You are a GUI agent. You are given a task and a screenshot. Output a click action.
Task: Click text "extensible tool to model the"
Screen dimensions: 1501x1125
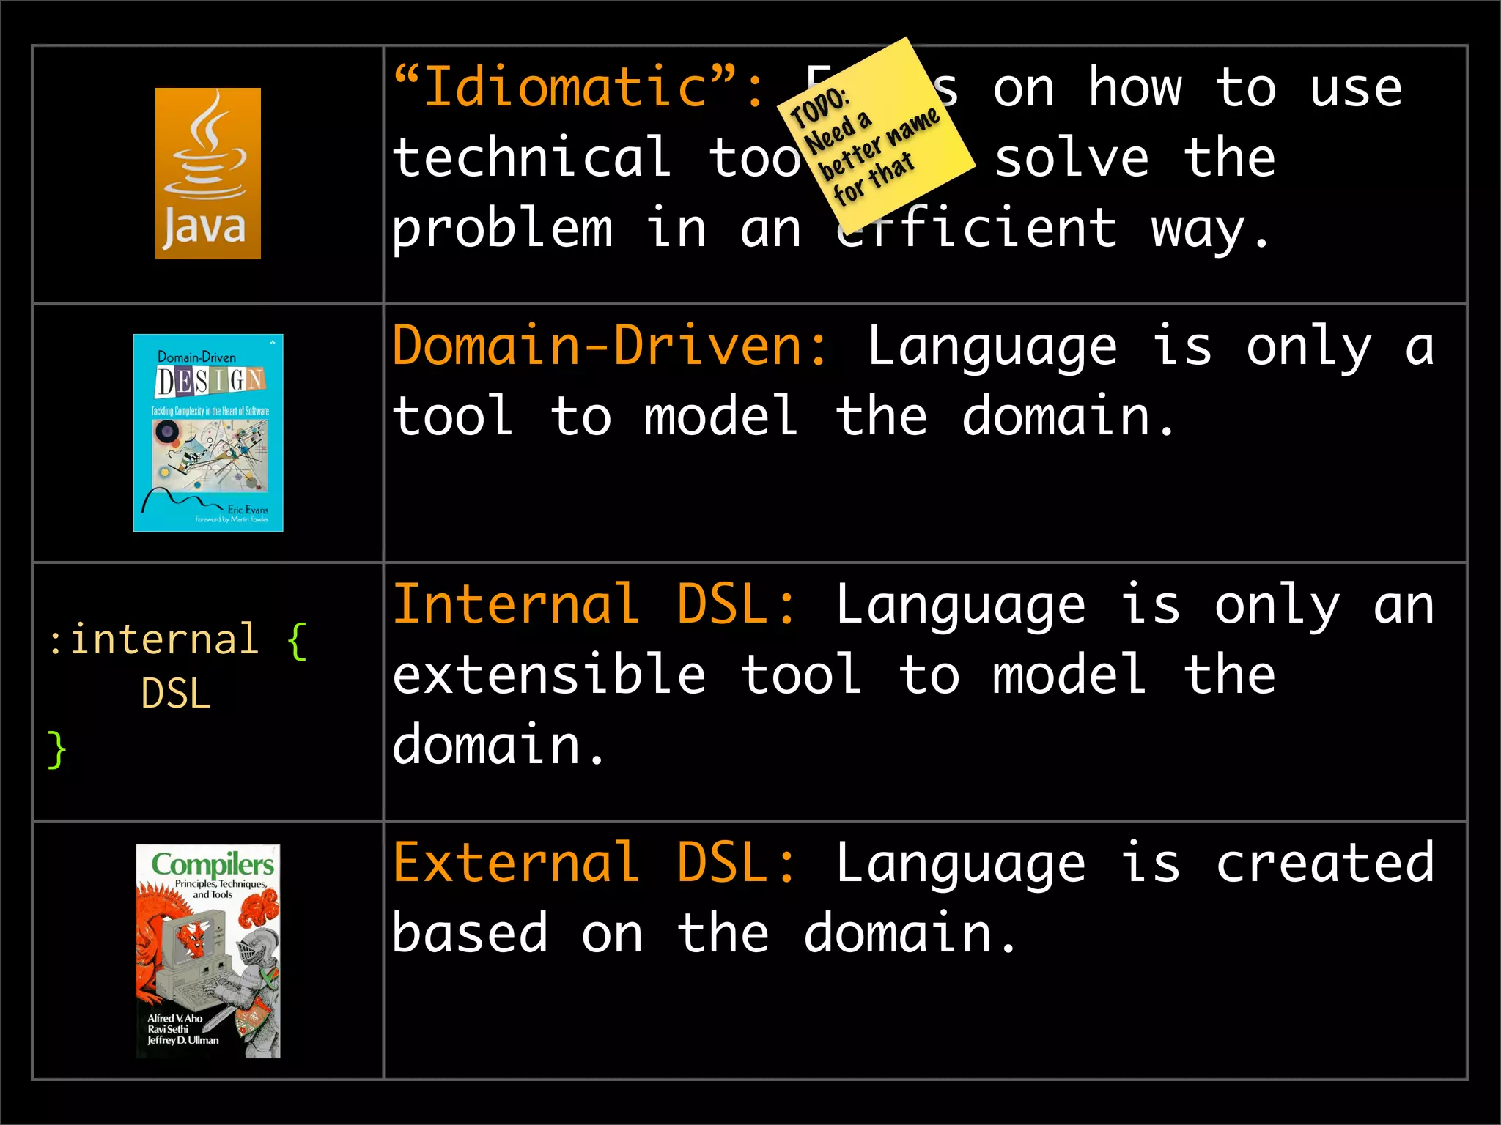click(x=834, y=675)
